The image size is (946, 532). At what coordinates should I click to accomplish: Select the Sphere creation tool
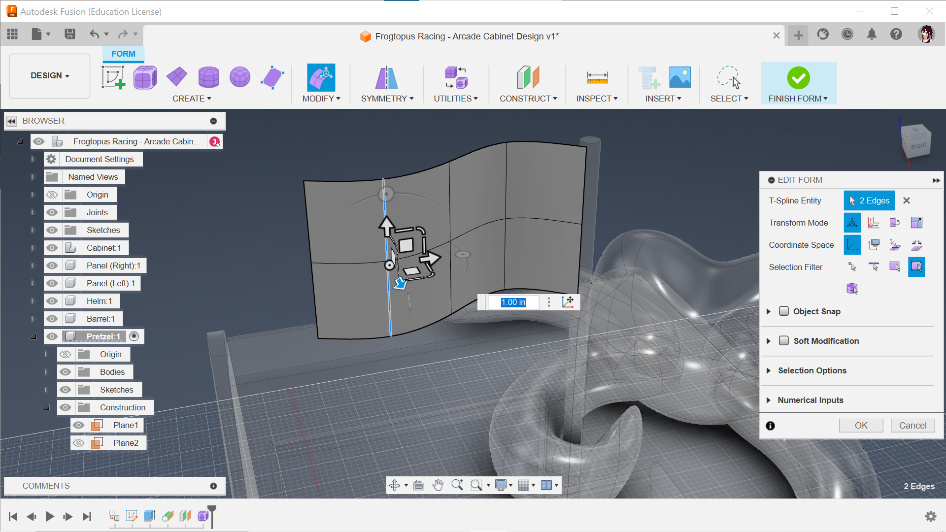pyautogui.click(x=240, y=78)
